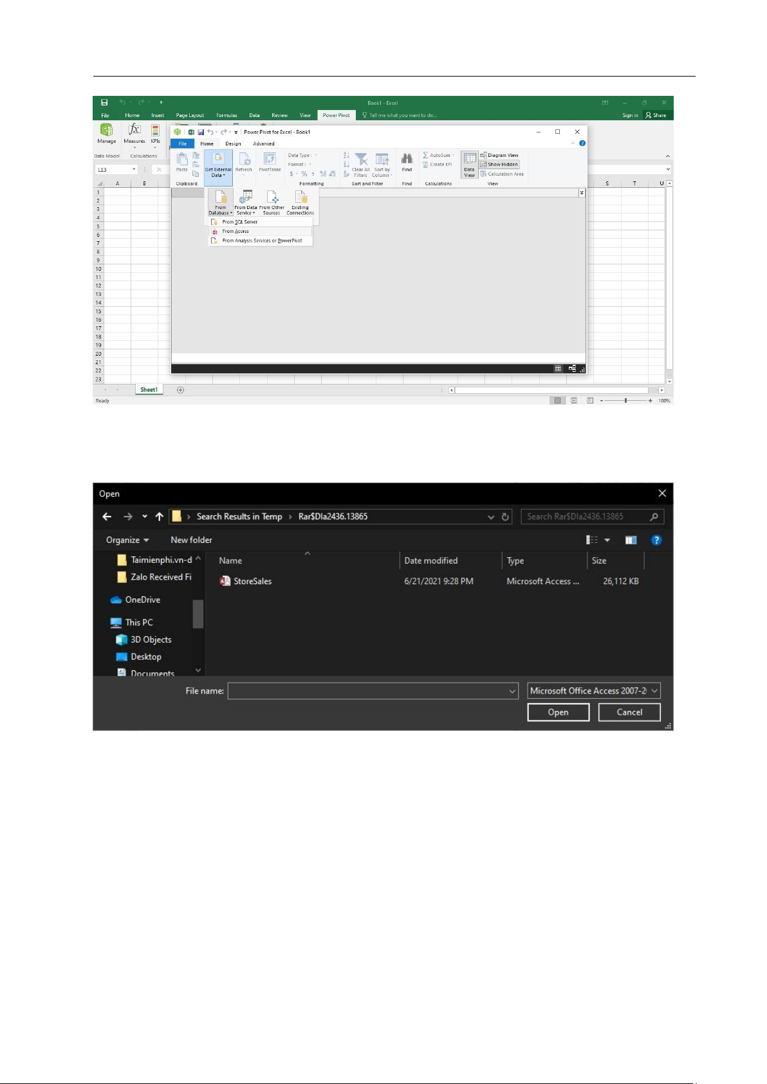Select the StoreSales file in list
This screenshot has height=1084, width=767.
coord(252,582)
